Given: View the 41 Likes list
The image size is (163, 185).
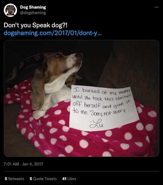Looking at the screenshot, I should click(x=69, y=179).
